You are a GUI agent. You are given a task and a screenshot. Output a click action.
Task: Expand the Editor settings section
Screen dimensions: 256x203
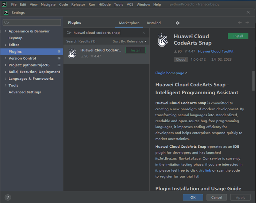pyautogui.click(x=6, y=45)
